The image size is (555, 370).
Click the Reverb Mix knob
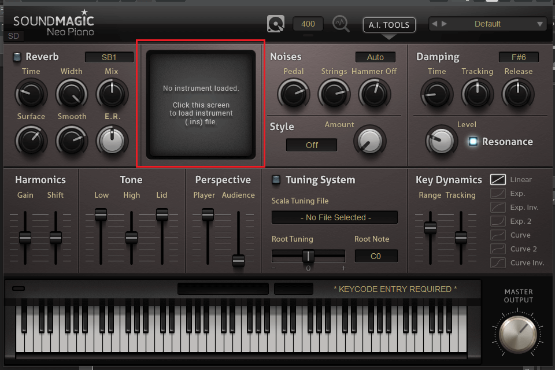[x=112, y=94]
